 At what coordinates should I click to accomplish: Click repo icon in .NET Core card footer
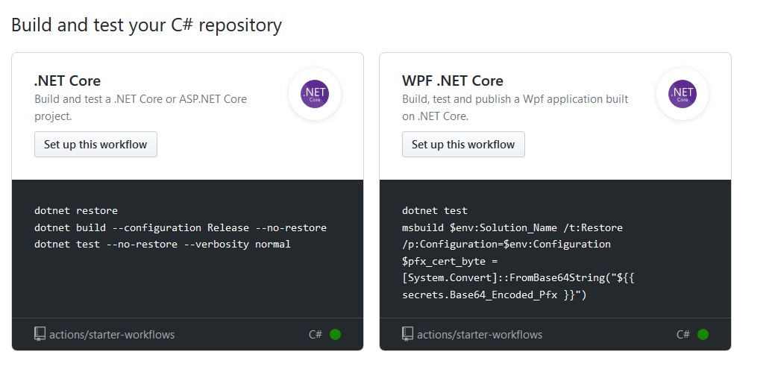(x=40, y=334)
